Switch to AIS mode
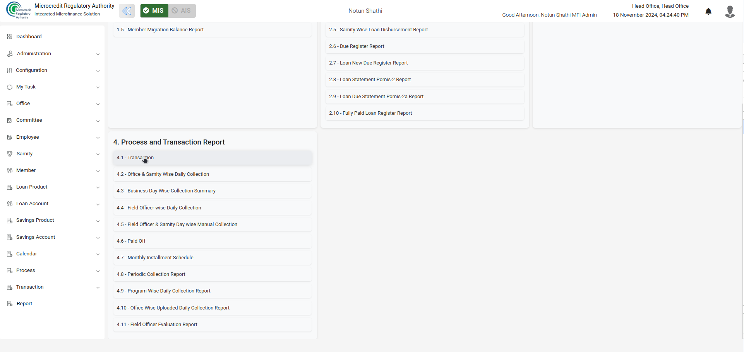 [182, 11]
